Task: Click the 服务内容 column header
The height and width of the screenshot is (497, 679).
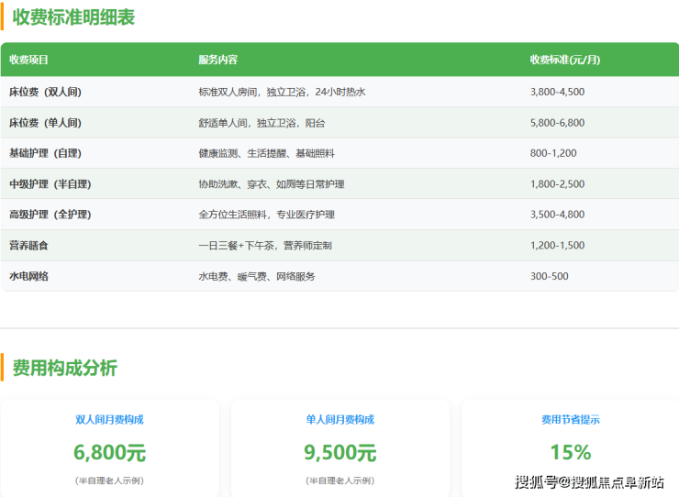Action: tap(217, 60)
